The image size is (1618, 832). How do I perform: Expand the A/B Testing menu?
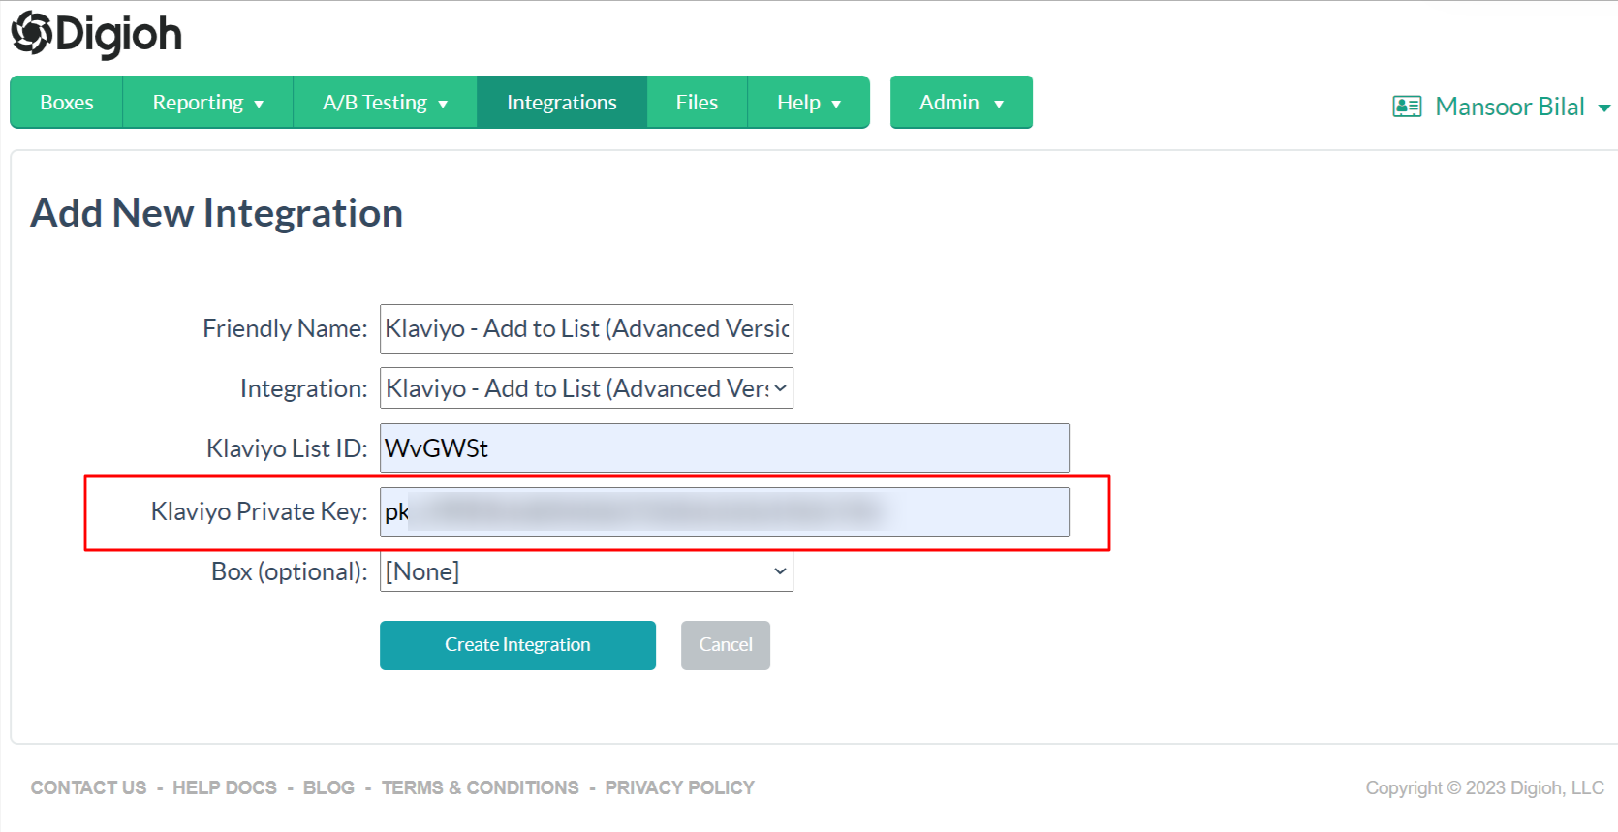(x=386, y=102)
